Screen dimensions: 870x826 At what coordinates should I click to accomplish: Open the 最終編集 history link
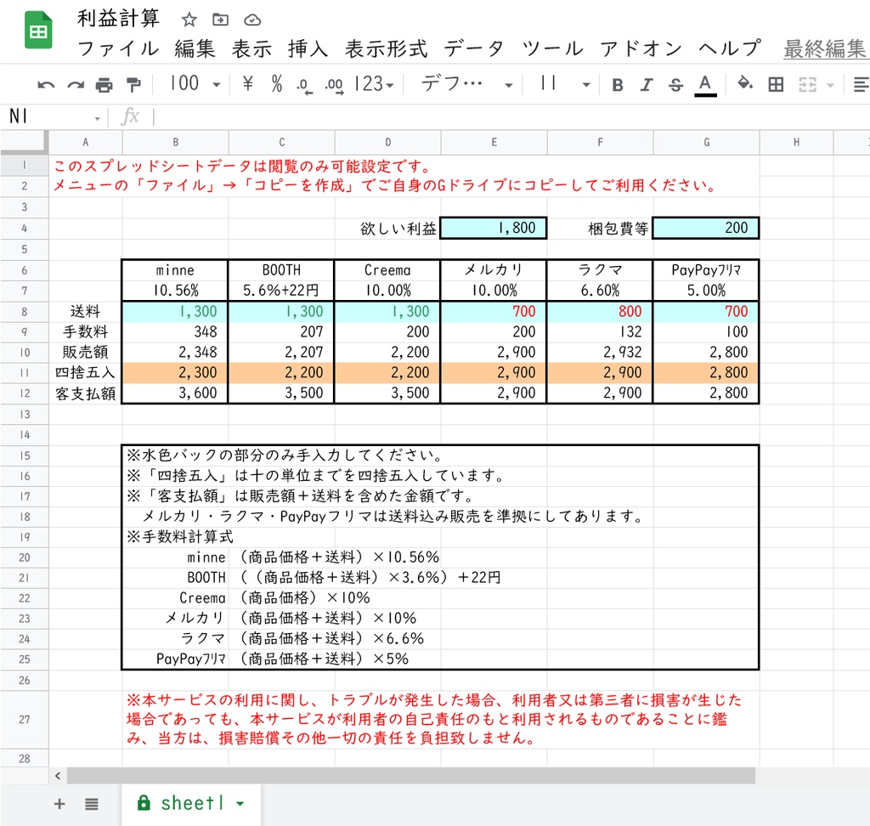pos(826,48)
